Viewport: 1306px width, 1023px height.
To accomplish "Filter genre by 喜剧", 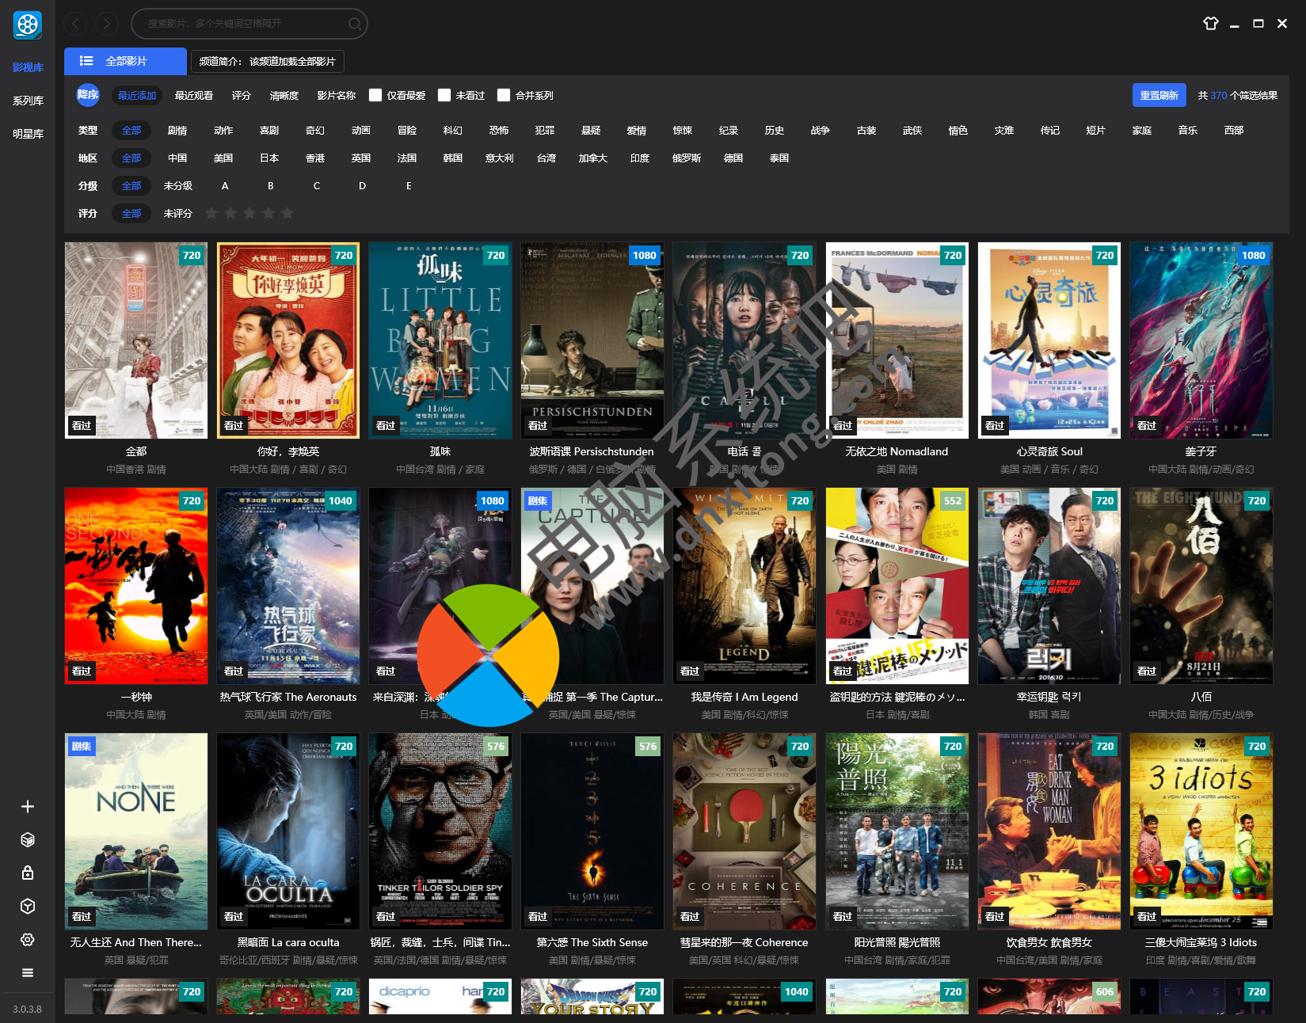I will click(269, 130).
